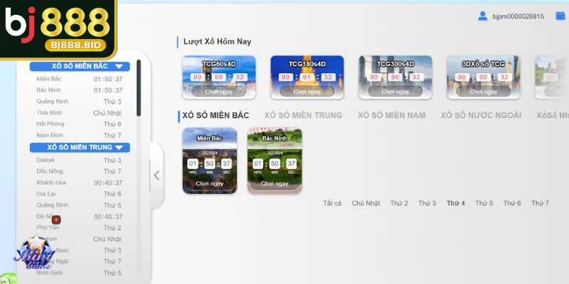Filter draws by Tất cả
The width and height of the screenshot is (569, 284).
click(332, 203)
